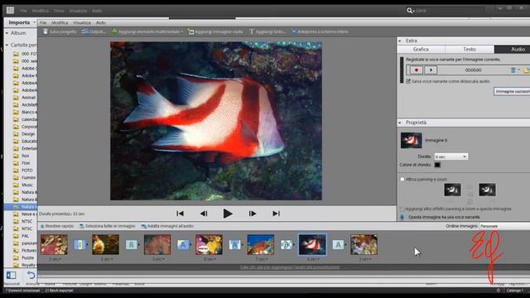Toggle Aggiungi altro effetto panning checkbox
This screenshot has height=298, width=530.
coord(402,209)
